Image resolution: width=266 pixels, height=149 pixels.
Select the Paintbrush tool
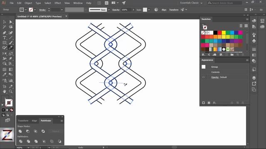click(x=11, y=43)
